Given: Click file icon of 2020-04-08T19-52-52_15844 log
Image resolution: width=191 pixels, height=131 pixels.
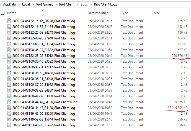Looking at the screenshot, I should pyautogui.click(x=9, y=119).
